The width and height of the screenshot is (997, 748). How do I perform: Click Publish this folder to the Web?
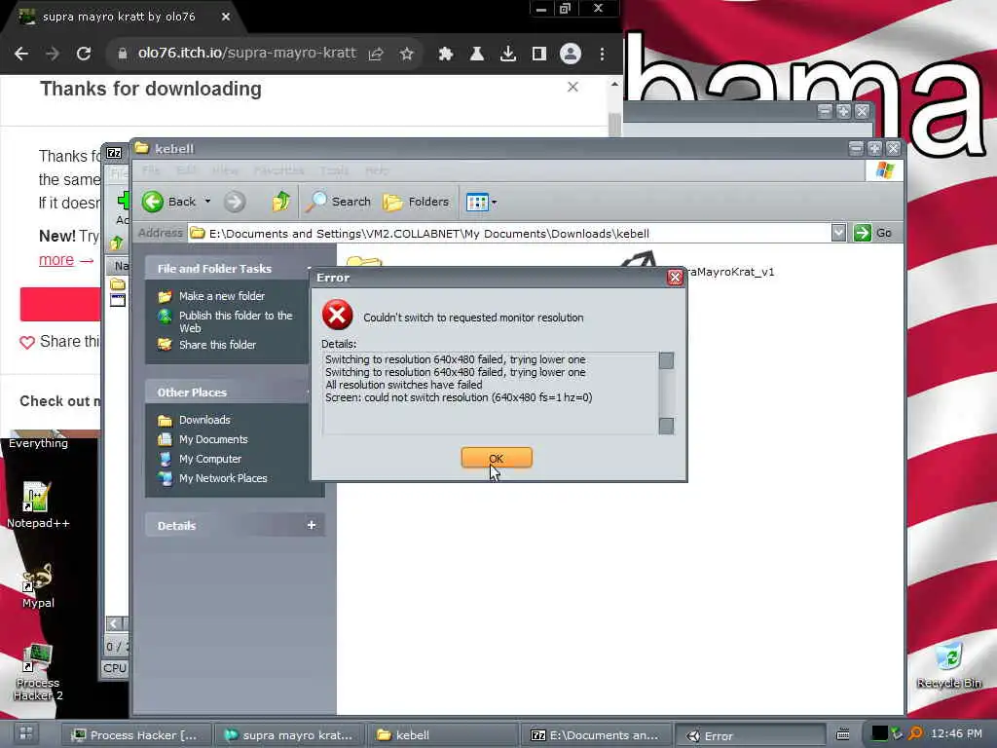(236, 321)
